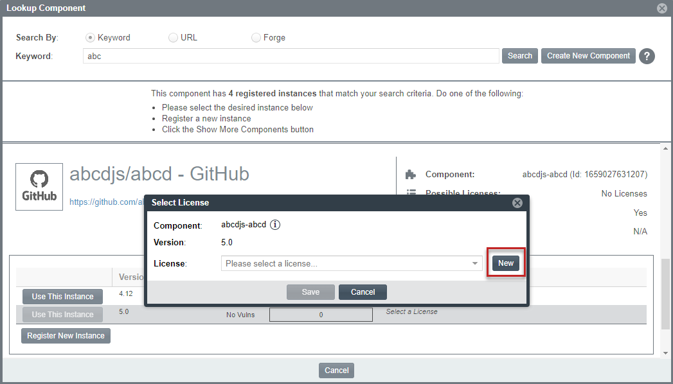The image size is (673, 384).
Task: Click the License dropdown arrow
Action: pyautogui.click(x=475, y=263)
